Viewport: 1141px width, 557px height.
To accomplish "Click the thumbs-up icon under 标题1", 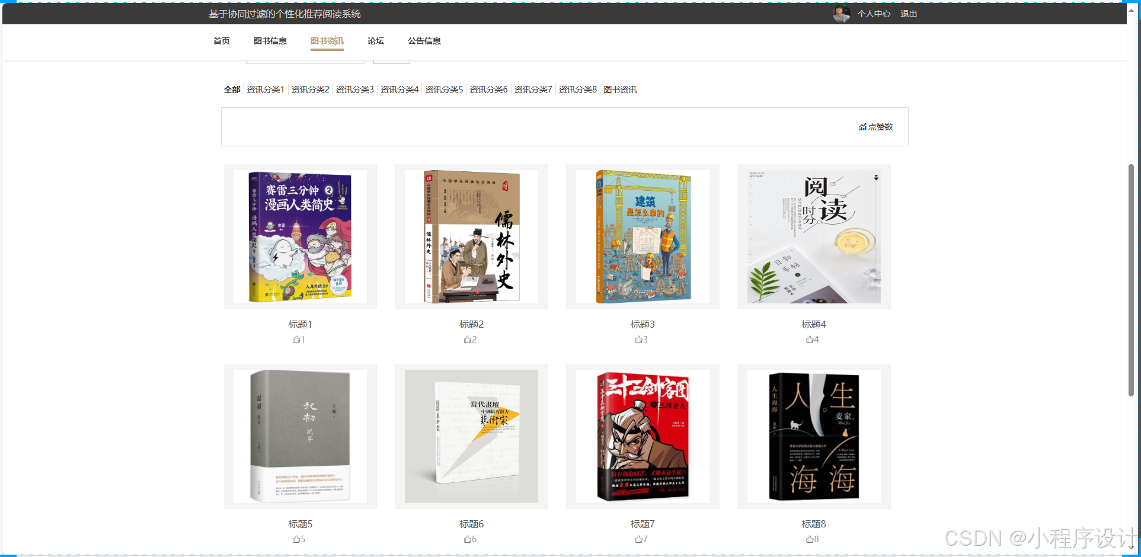I will (296, 340).
